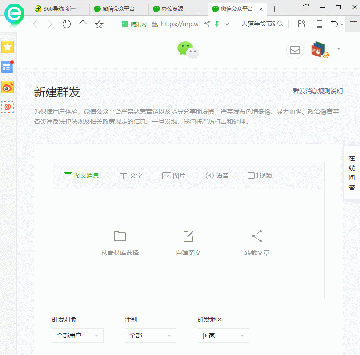Click the 自建图文 compose icon
Image resolution: width=360 pixels, height=355 pixels.
pos(188,236)
